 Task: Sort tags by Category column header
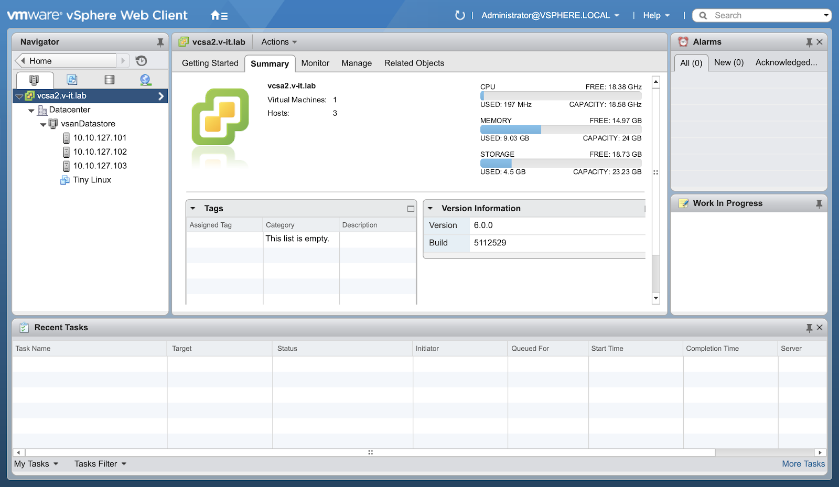[x=301, y=225]
